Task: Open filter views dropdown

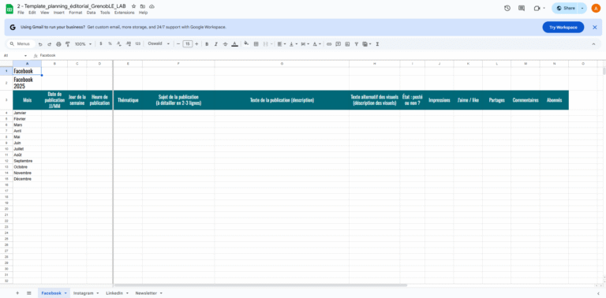Action: pyautogui.click(x=367, y=44)
